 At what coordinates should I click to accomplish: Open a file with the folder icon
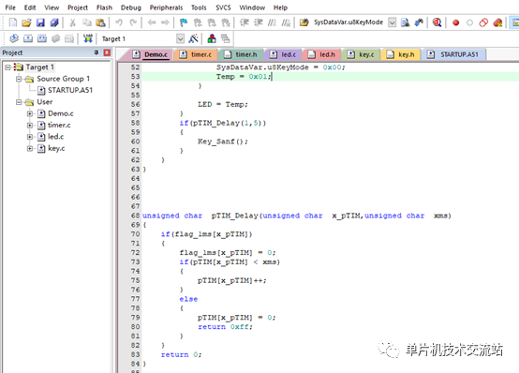pos(26,22)
